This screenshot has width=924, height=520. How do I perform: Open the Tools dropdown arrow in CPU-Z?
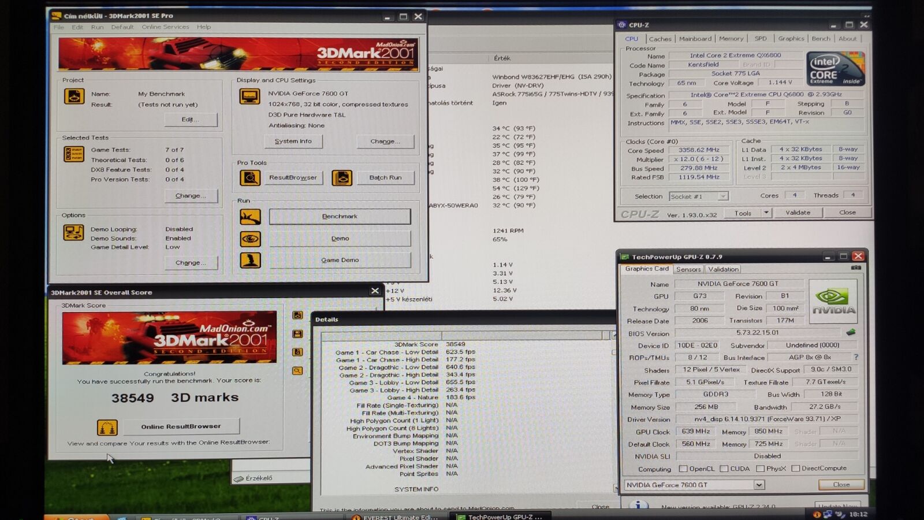coord(766,213)
